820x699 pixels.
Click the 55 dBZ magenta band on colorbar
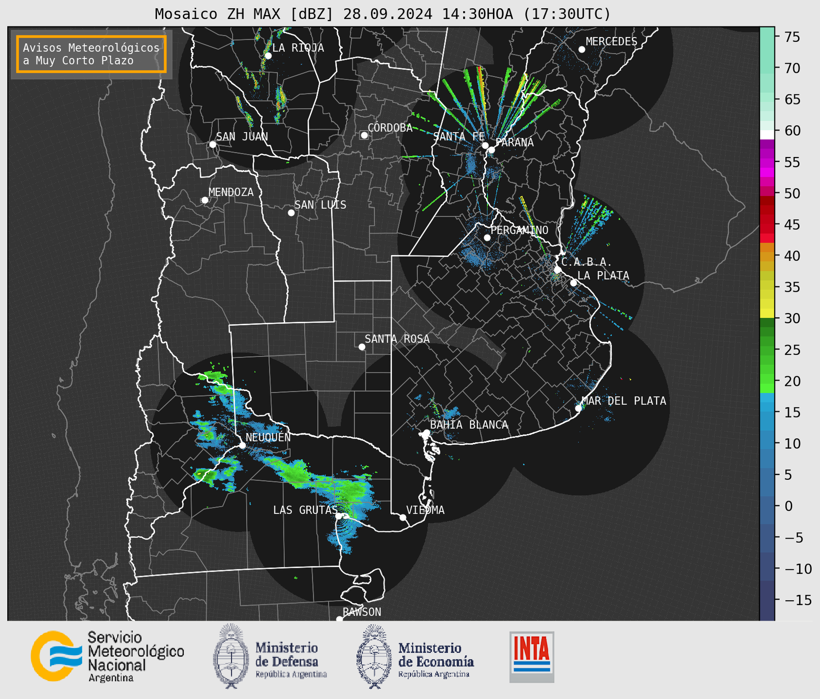coord(767,162)
